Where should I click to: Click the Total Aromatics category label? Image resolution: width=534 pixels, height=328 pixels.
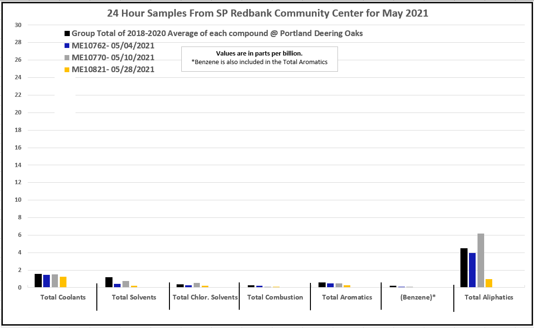[x=347, y=297]
